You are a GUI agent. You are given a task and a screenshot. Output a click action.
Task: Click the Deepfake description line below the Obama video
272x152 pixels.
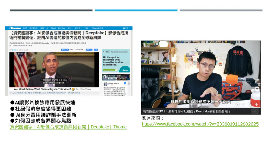[x=45, y=93]
